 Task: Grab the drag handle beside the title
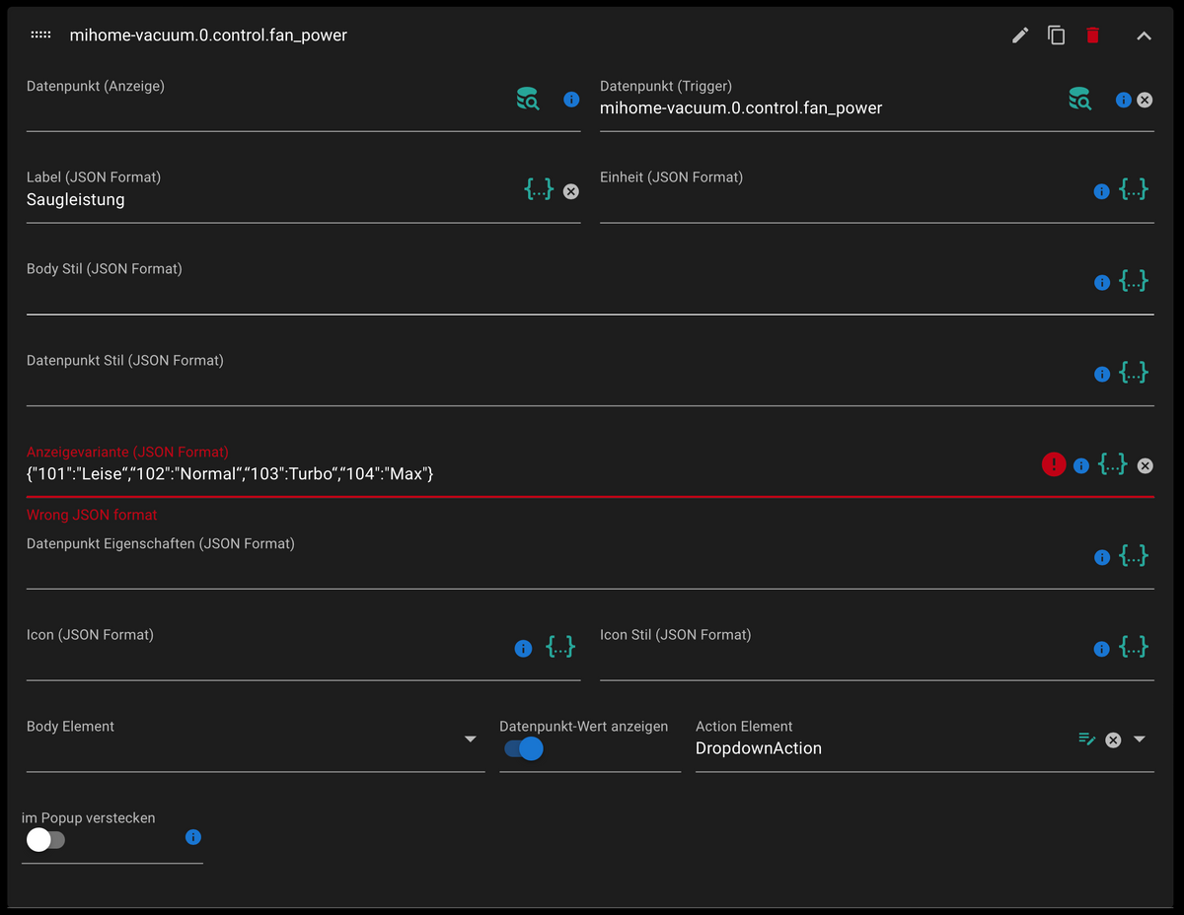tap(40, 35)
